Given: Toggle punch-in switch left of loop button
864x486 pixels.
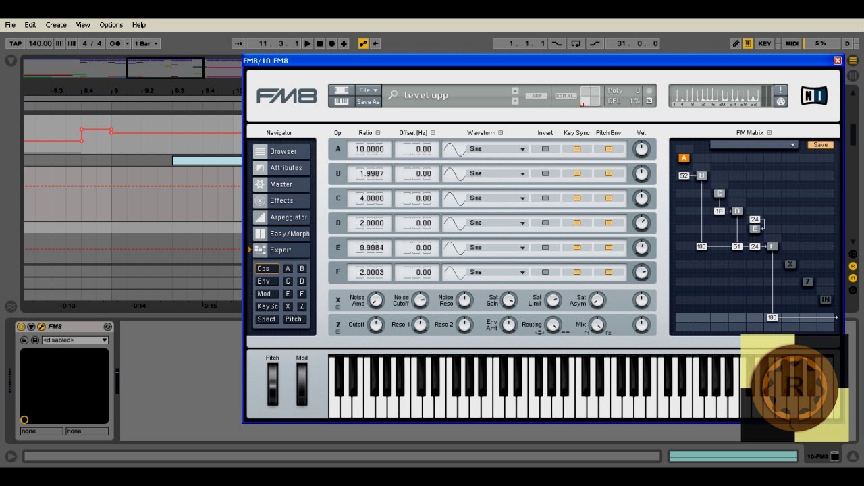Looking at the screenshot, I should (x=557, y=43).
